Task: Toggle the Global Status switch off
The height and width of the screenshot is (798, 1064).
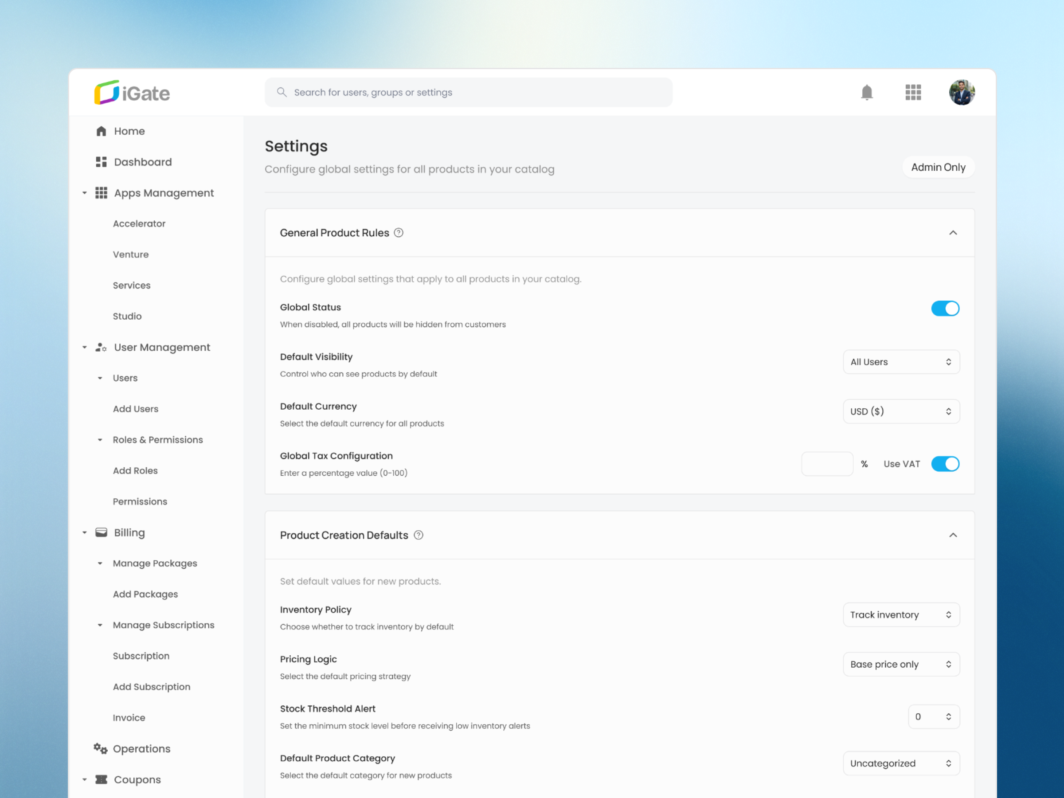Action: point(945,308)
